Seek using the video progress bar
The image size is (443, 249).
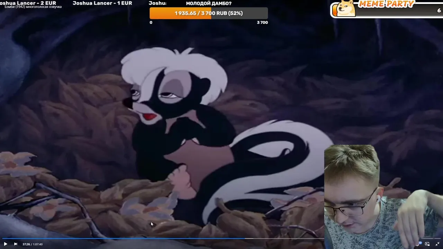[x=221, y=238]
